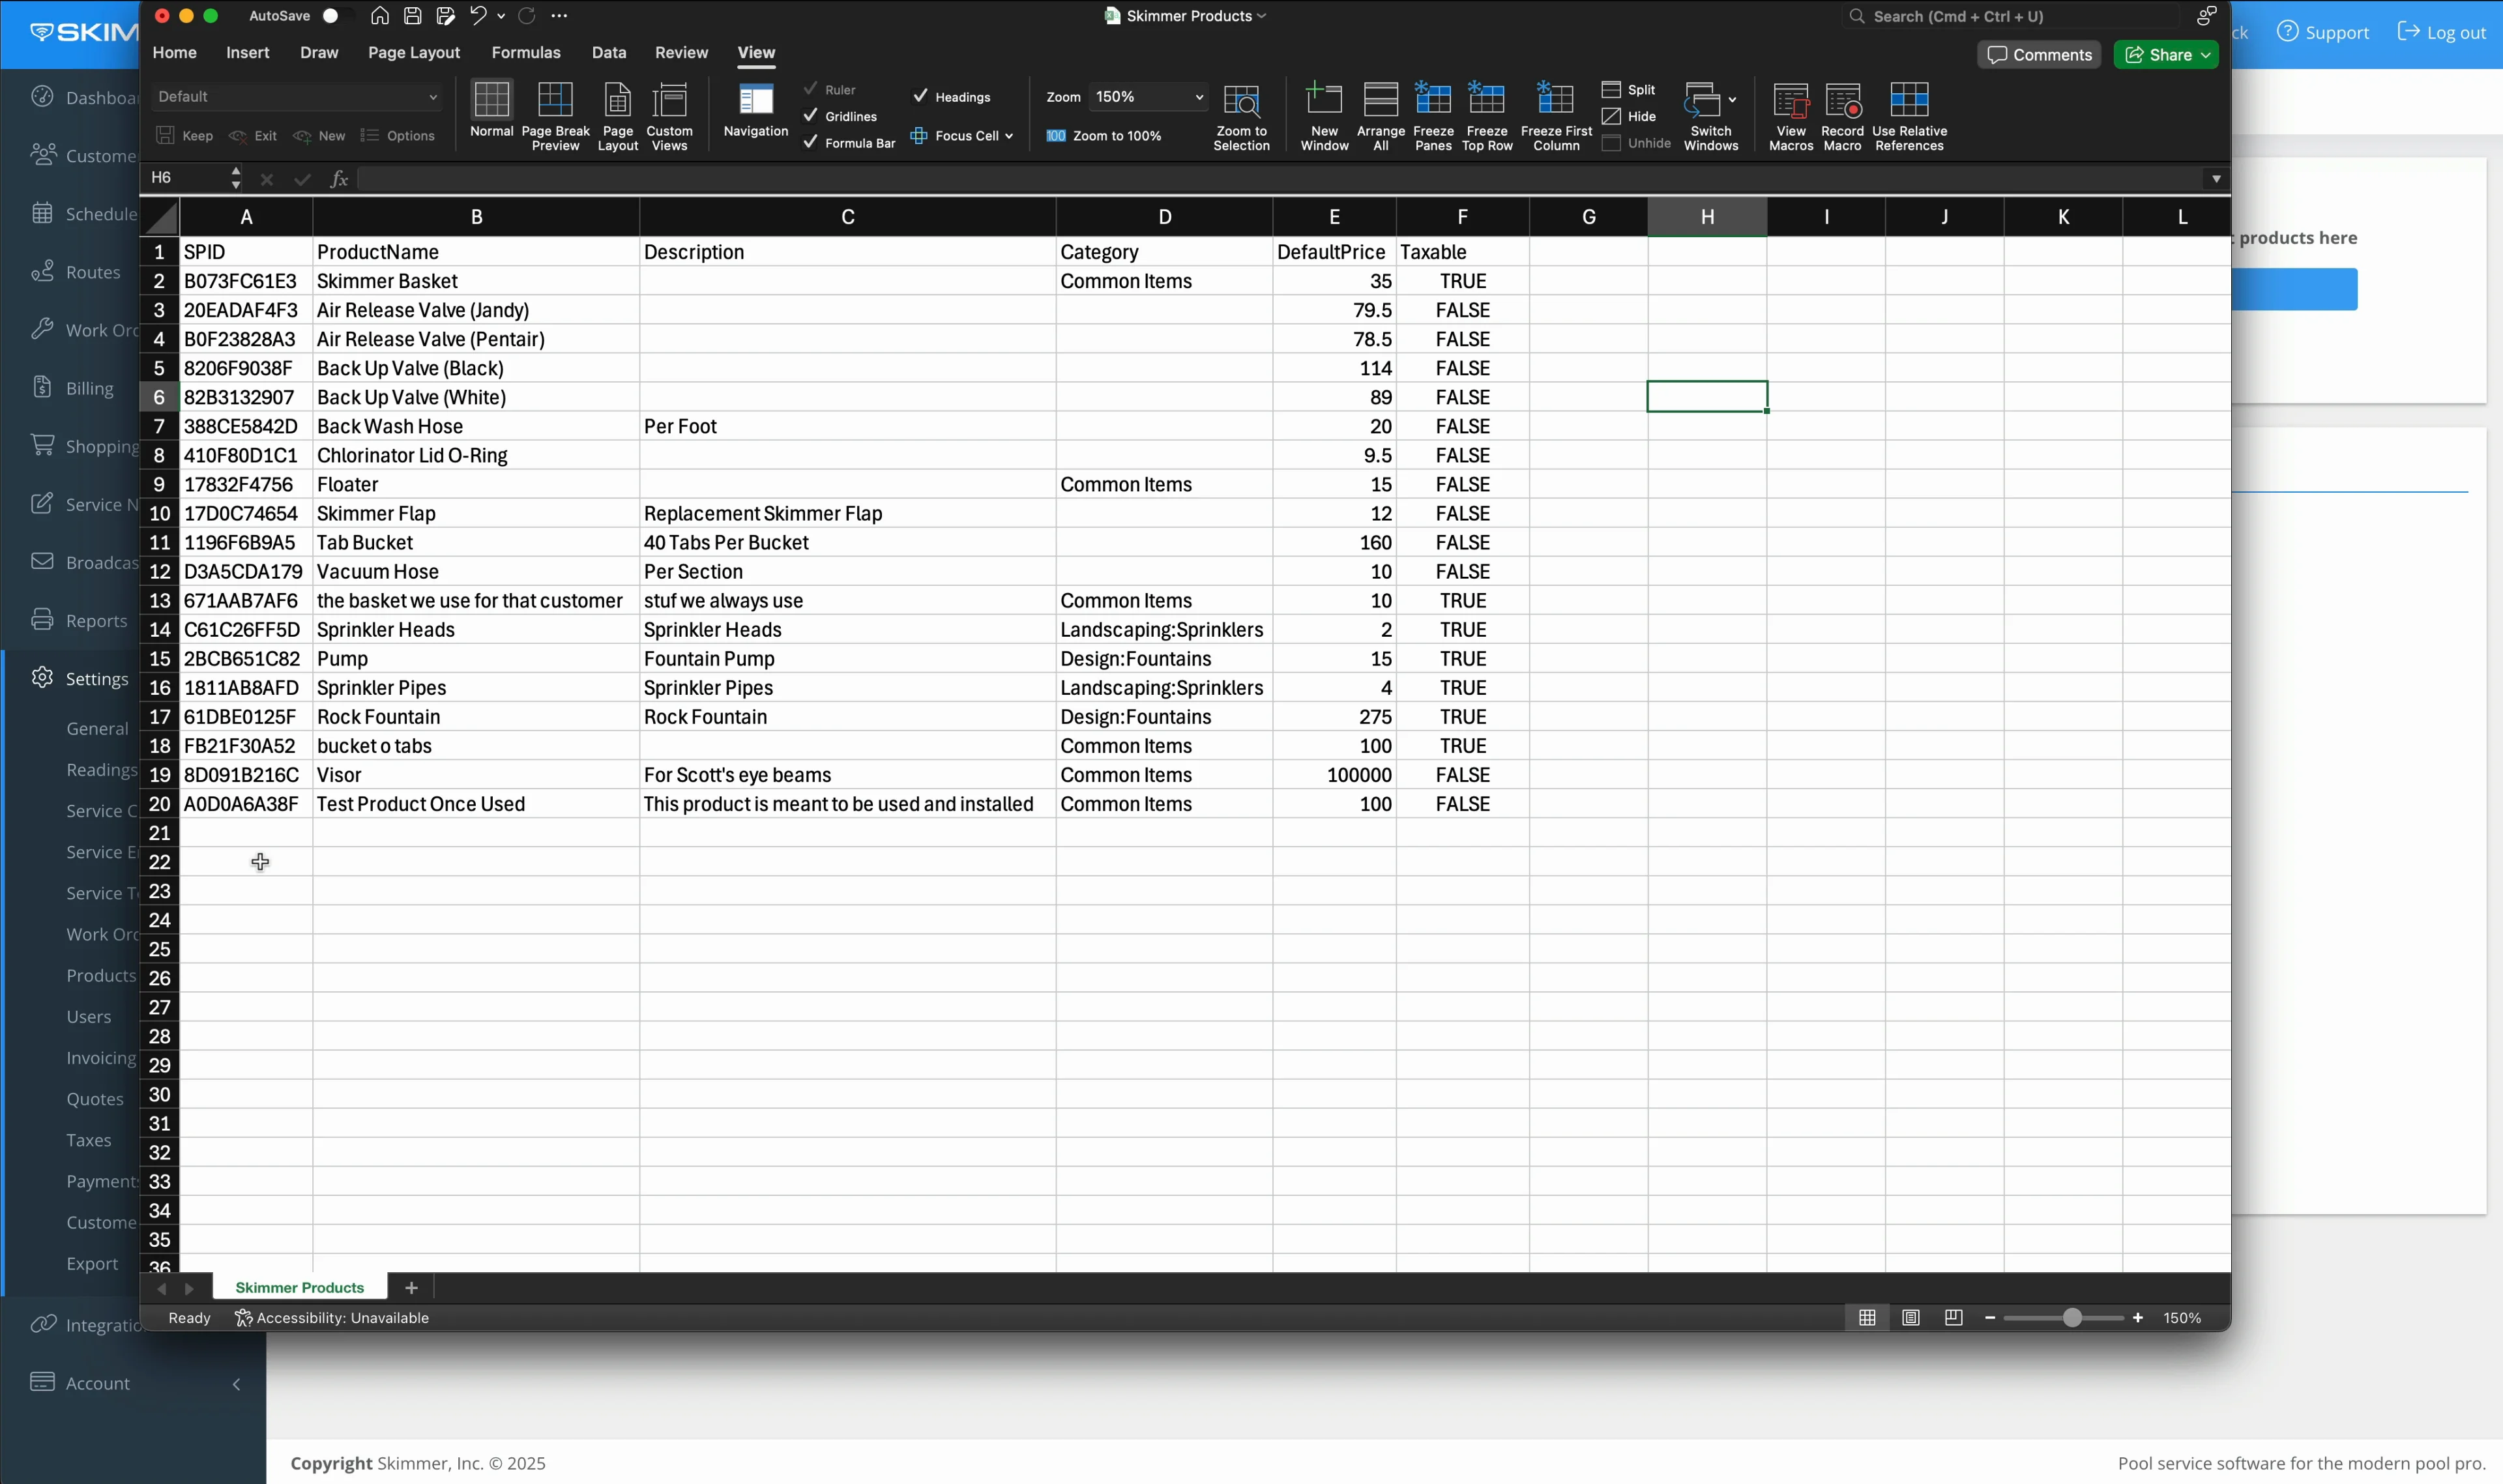Uncheck the Headings checkbox
This screenshot has width=2503, height=1484.
point(920,96)
